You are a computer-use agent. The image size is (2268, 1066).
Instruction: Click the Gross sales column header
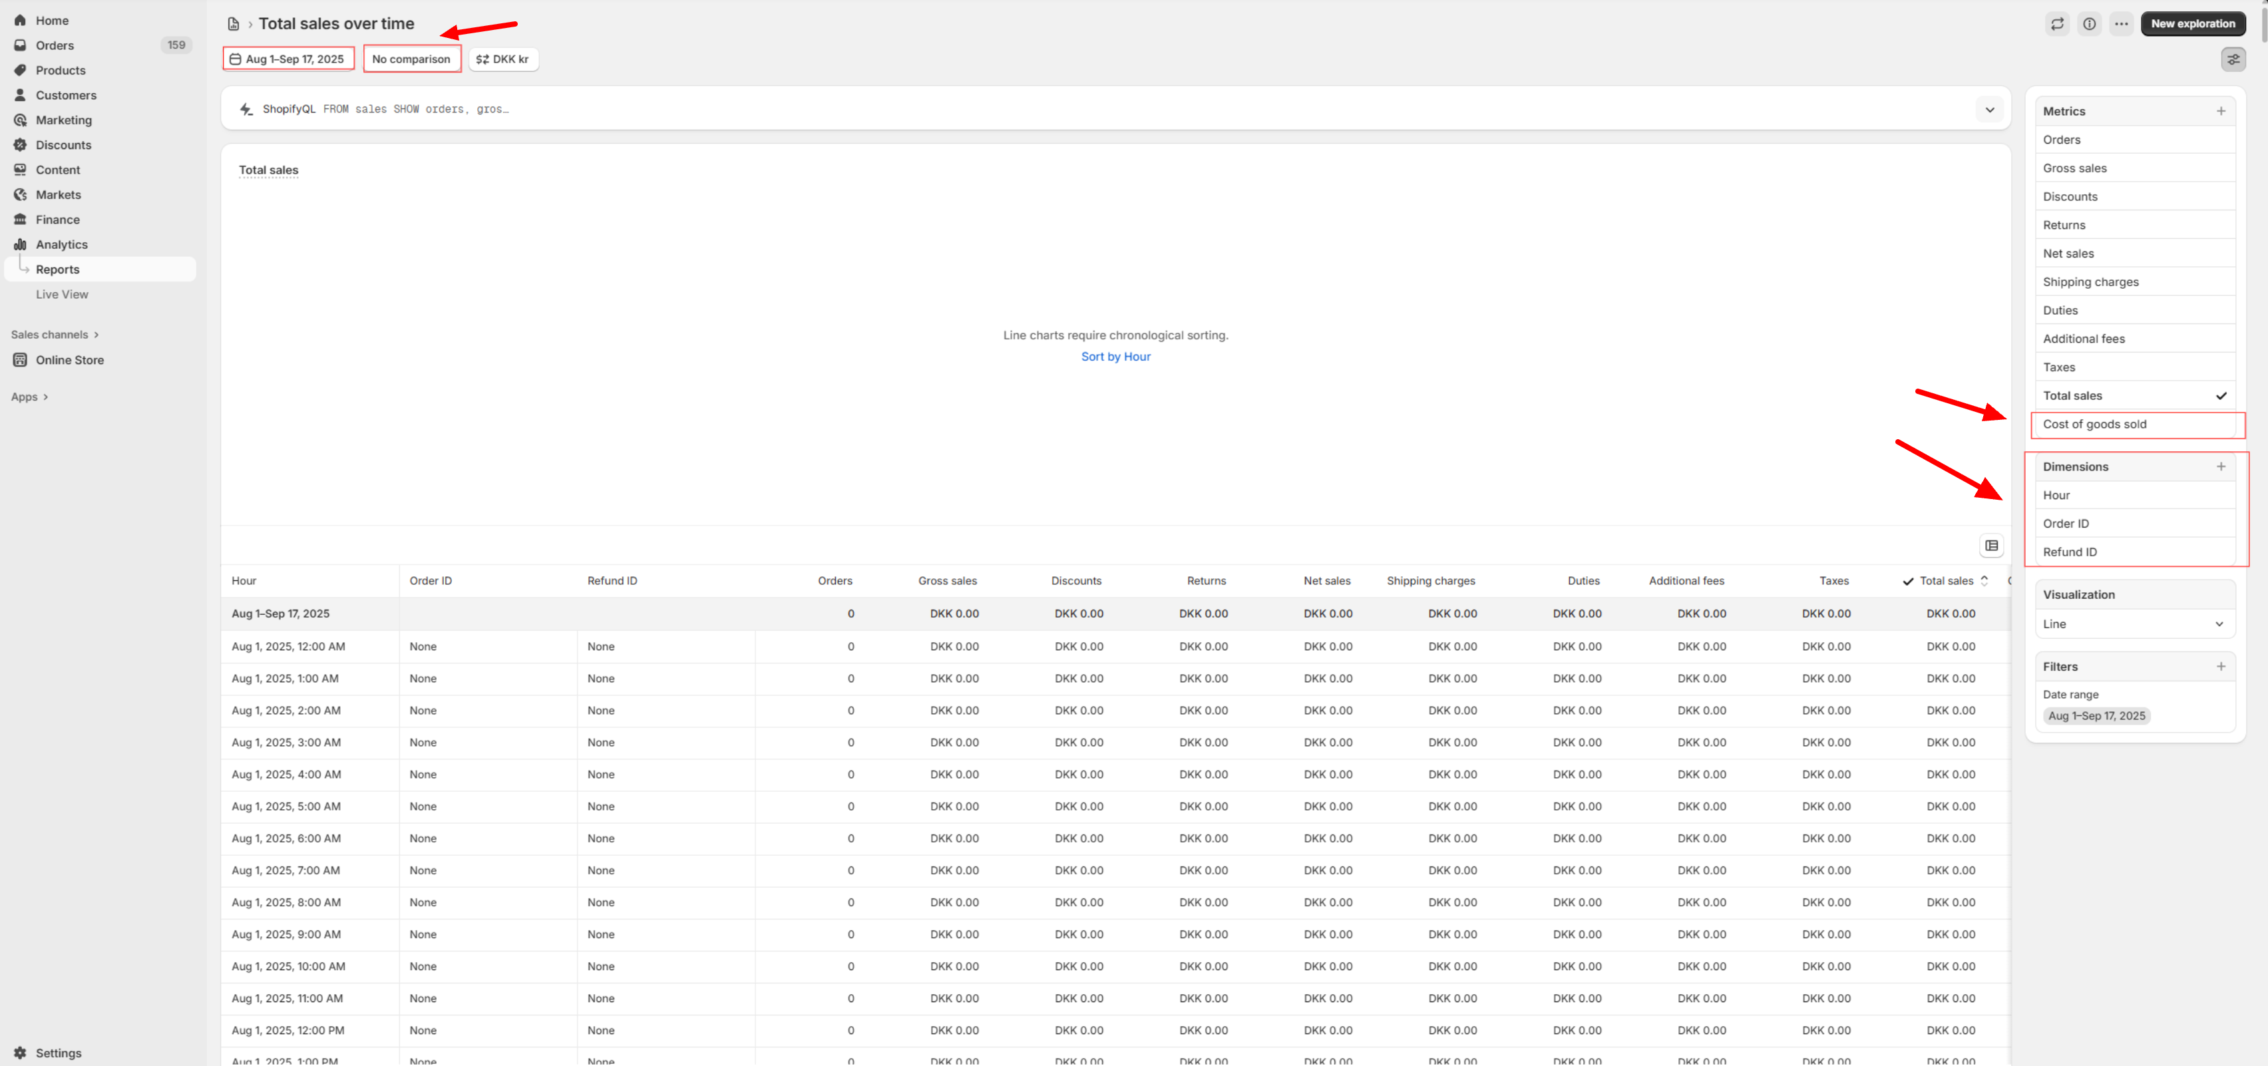tap(948, 581)
